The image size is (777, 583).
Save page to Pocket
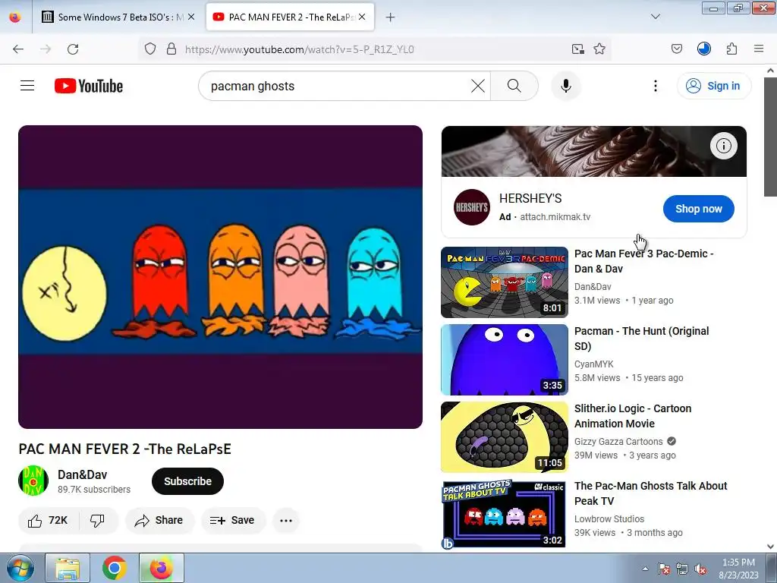pyautogui.click(x=677, y=49)
